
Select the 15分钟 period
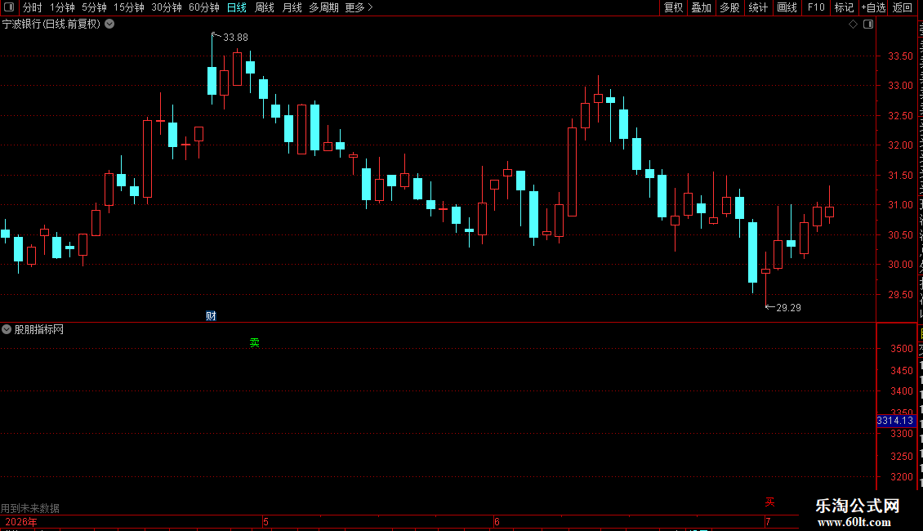pyautogui.click(x=129, y=7)
